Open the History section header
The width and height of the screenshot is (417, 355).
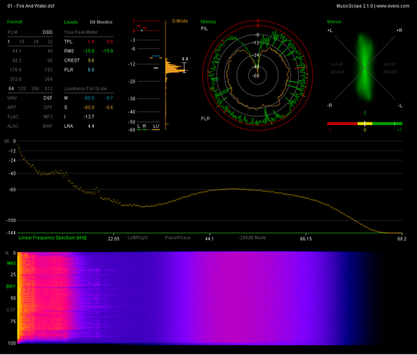(208, 21)
